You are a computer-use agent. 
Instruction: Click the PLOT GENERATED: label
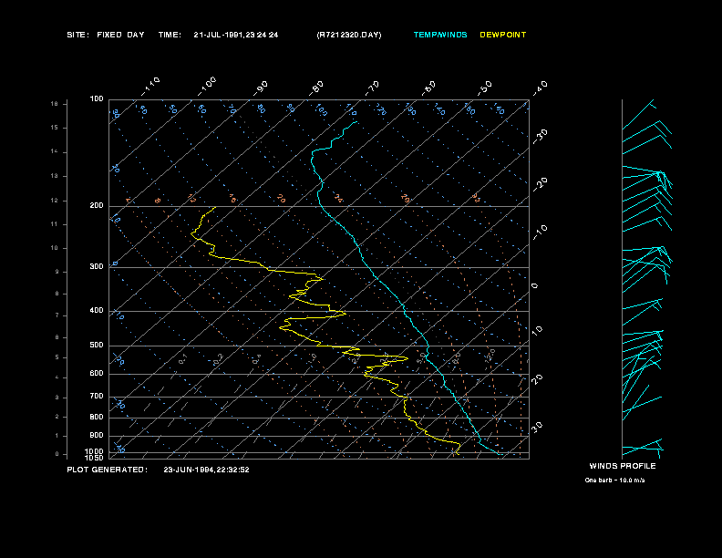click(x=108, y=470)
